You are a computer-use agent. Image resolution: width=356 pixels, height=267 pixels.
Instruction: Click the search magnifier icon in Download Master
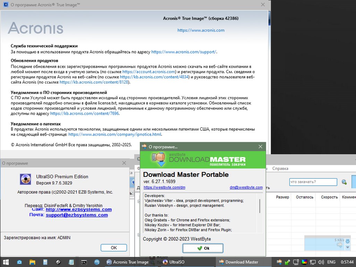click(344, 182)
